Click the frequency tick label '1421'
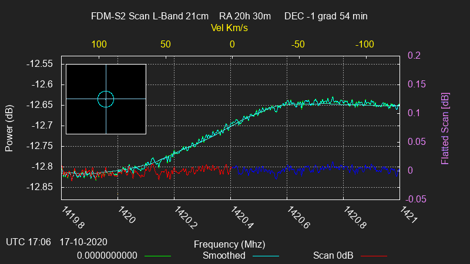Viewport: 470px width, 264px height. click(408, 215)
